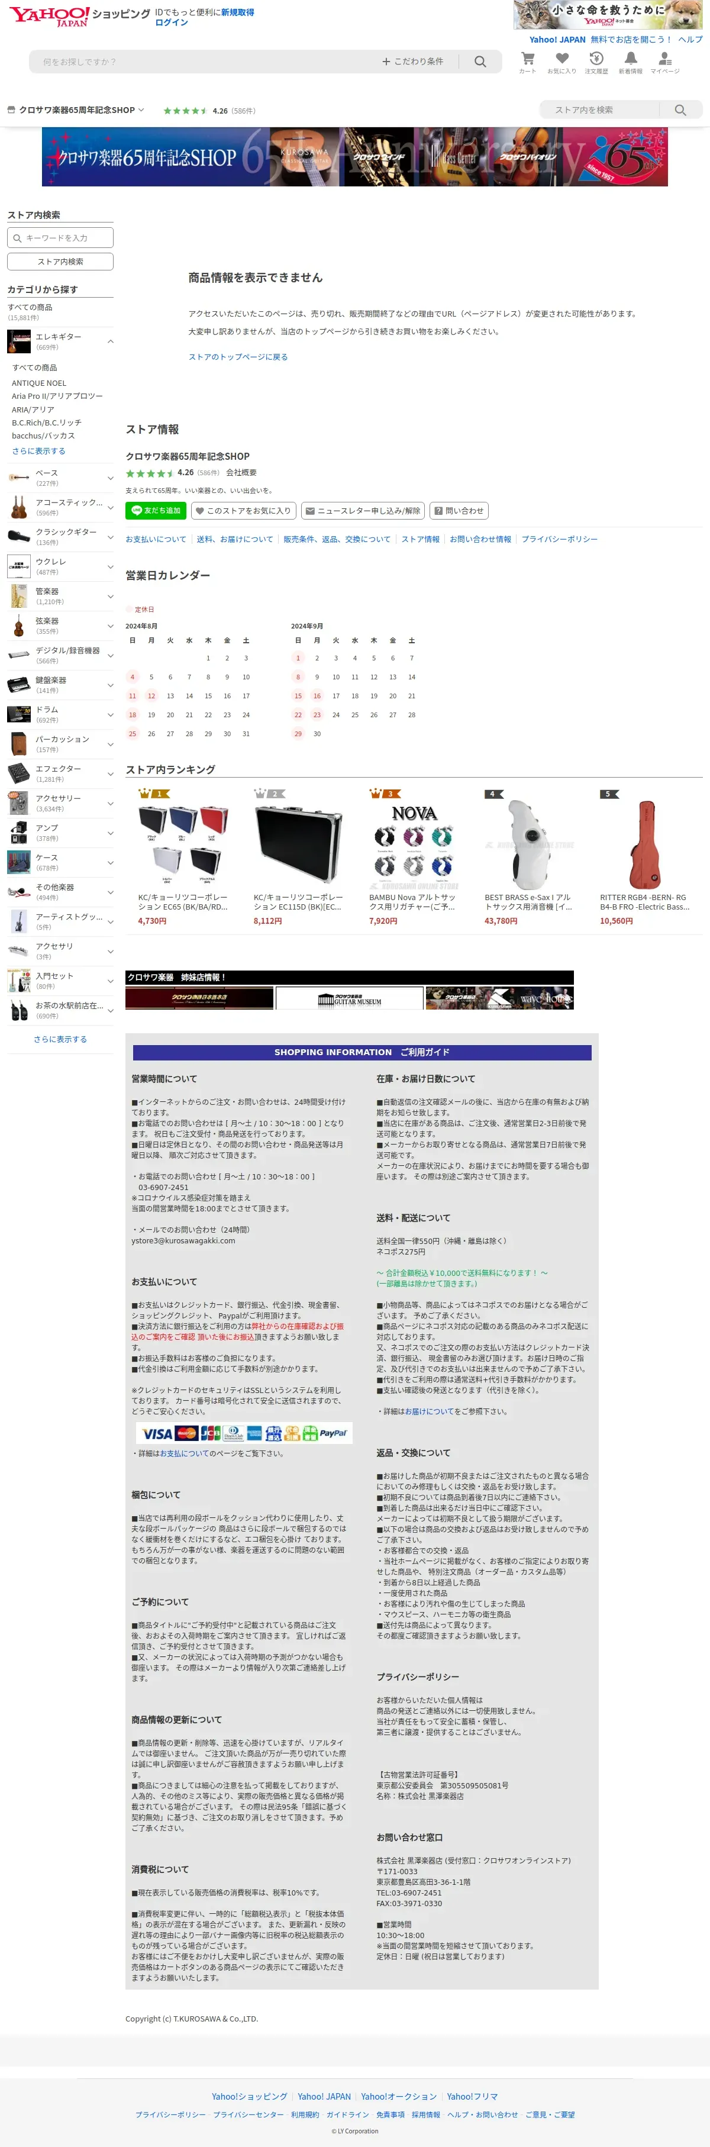This screenshot has width=710, height=2147.
Task: Expand the デジタル/録音機器 category
Action: click(x=110, y=656)
